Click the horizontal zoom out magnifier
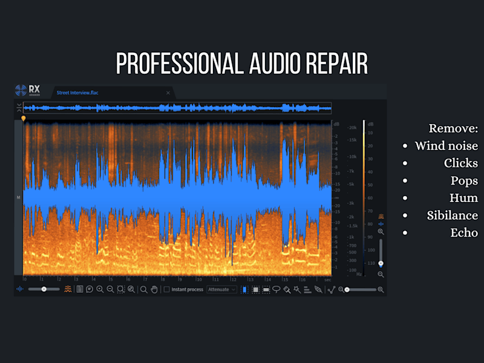The image size is (484, 363). (x=341, y=290)
